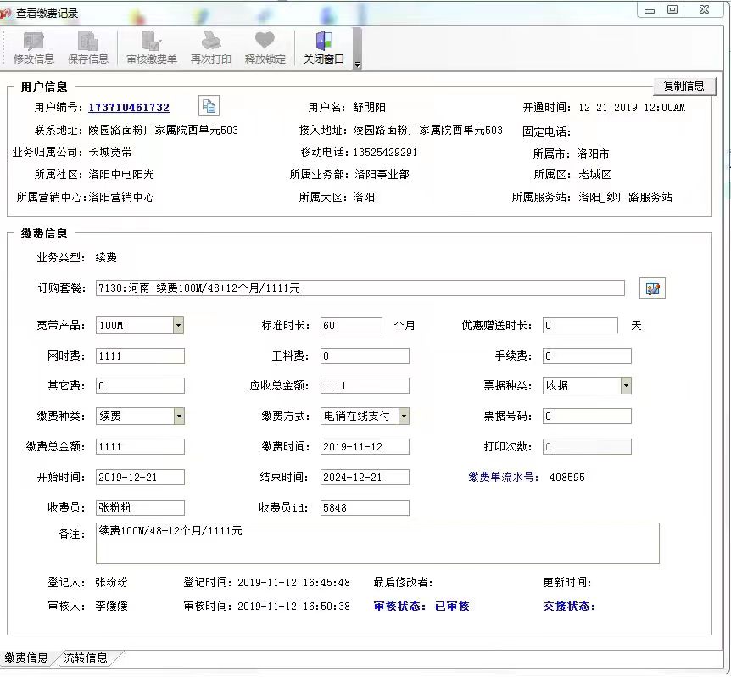
Task: Click the 备注 text area
Action: 377,543
